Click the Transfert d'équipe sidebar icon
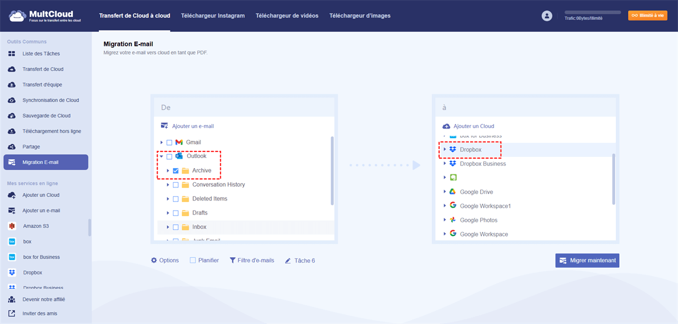The width and height of the screenshot is (678, 324). [12, 85]
